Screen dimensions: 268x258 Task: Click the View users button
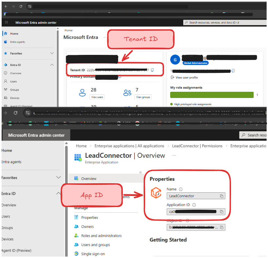click(x=97, y=97)
